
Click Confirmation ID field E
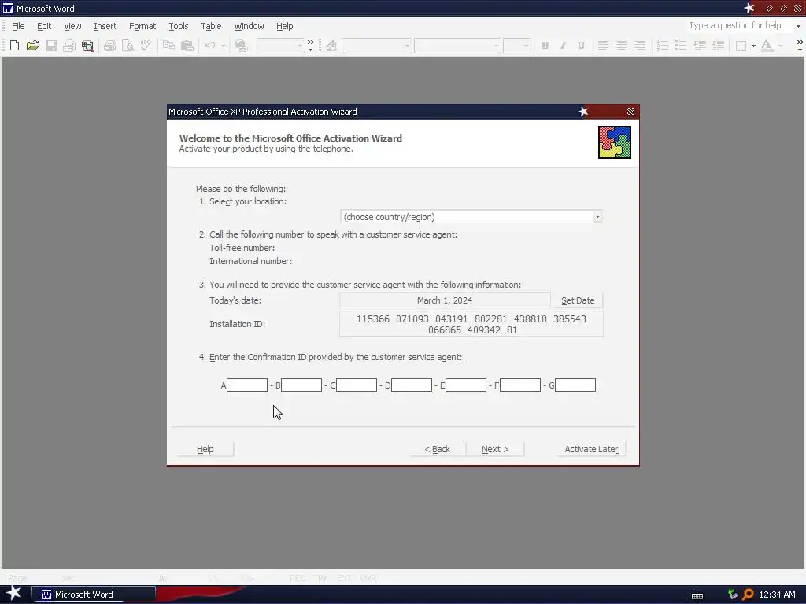(x=466, y=385)
